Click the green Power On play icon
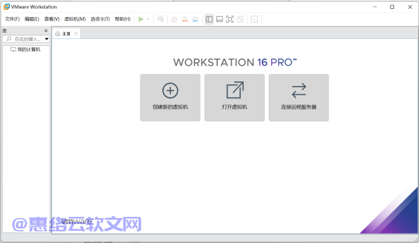 point(141,19)
